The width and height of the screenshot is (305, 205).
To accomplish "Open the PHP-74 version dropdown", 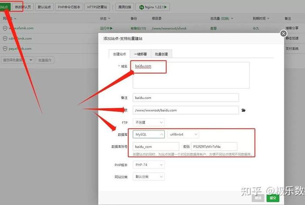I will (149, 165).
